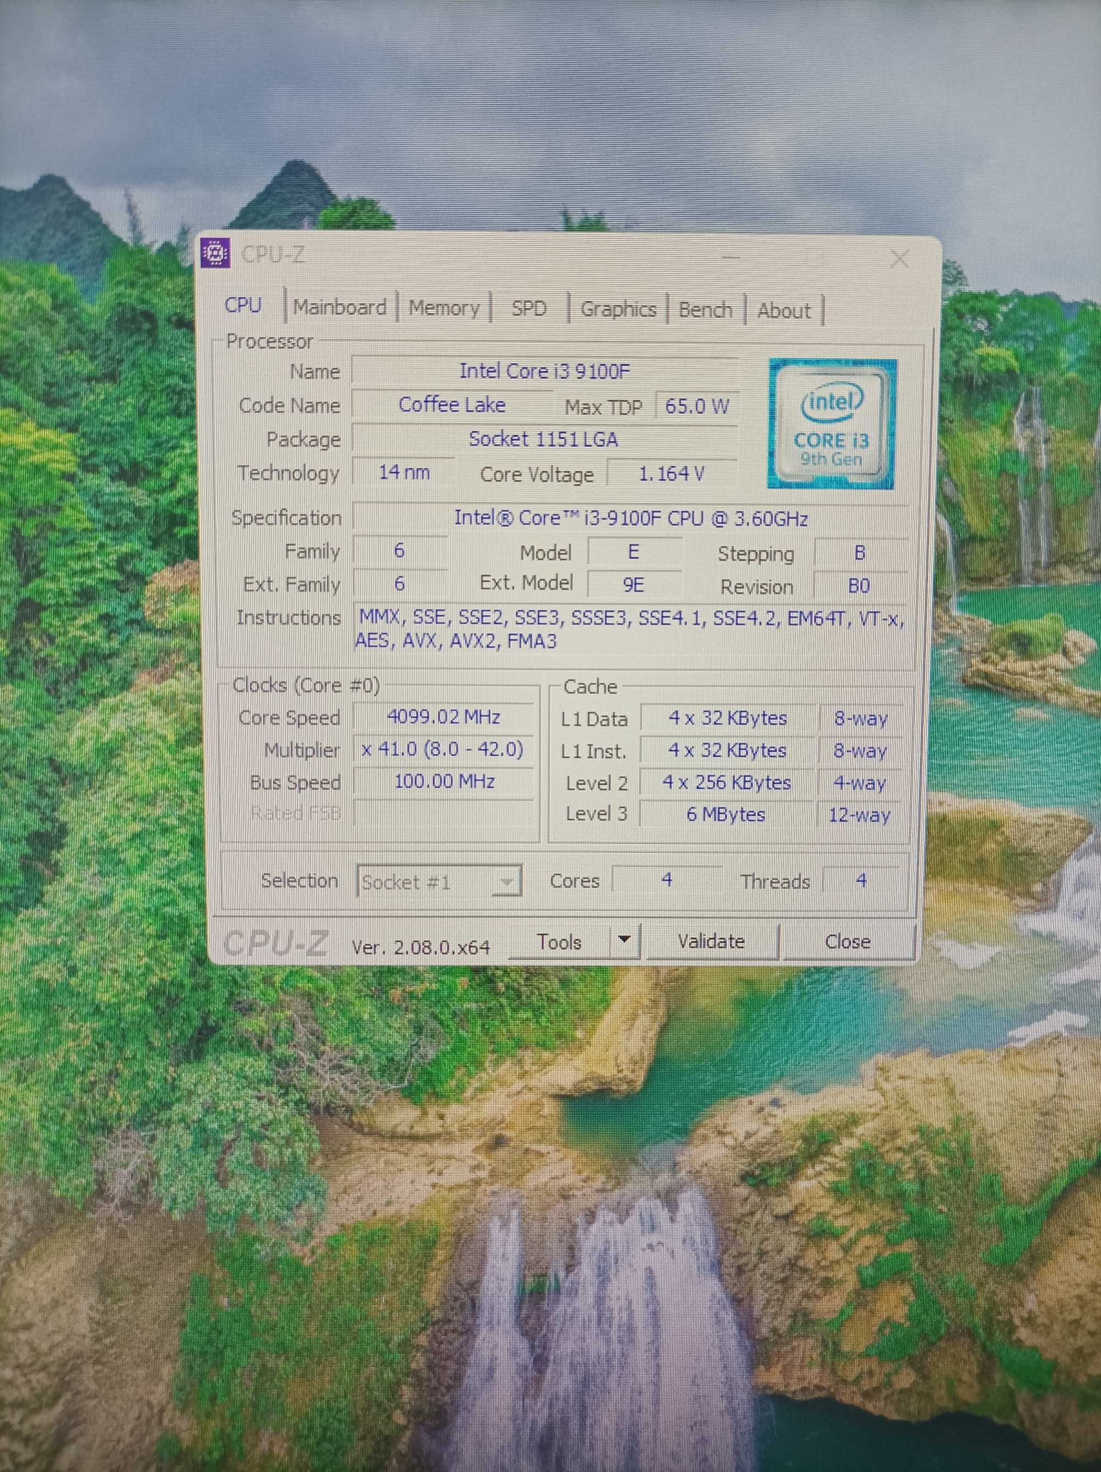Click the Stepping value 'B'
1101x1472 pixels.
click(x=859, y=553)
